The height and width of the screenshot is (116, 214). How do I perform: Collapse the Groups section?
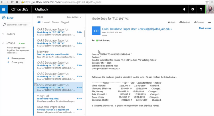(3, 43)
